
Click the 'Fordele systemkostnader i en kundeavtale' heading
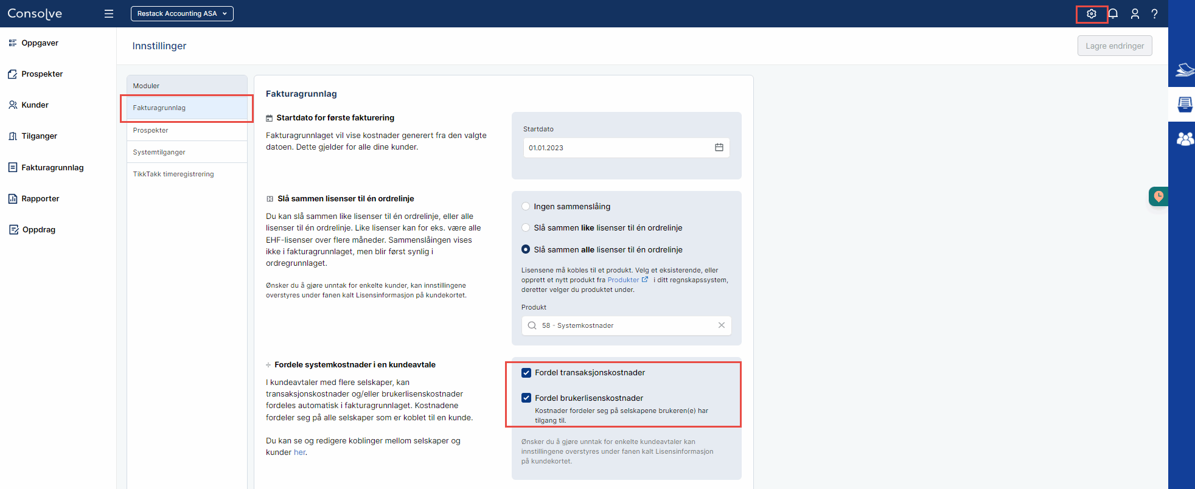(x=355, y=364)
